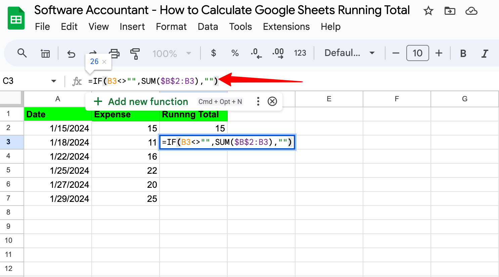The image size is (499, 277).
Task: Click the select-all corner box
Action: click(12, 99)
